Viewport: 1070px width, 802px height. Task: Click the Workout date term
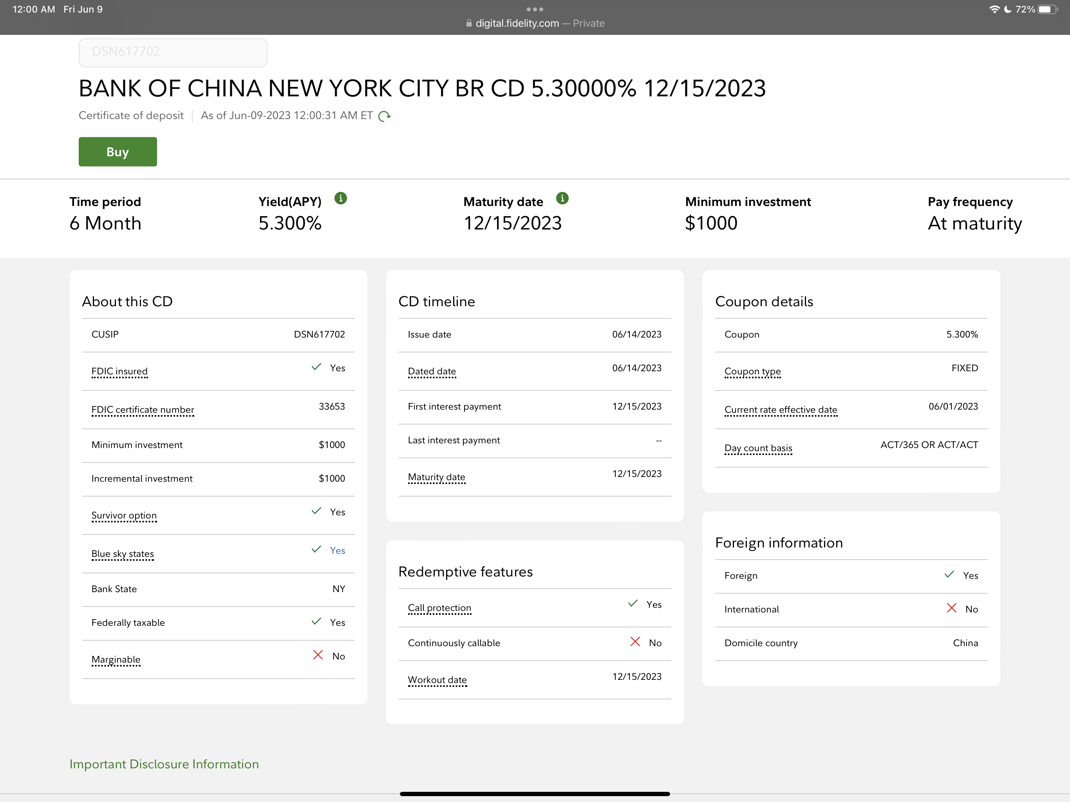point(437,680)
